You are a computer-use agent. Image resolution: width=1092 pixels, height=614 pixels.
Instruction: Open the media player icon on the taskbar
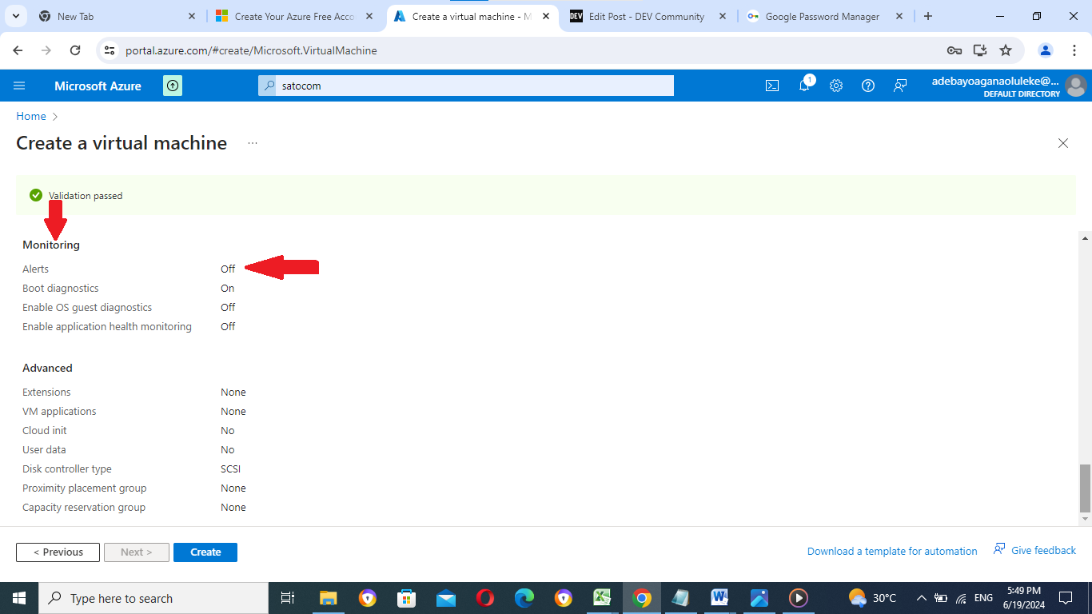(x=799, y=598)
